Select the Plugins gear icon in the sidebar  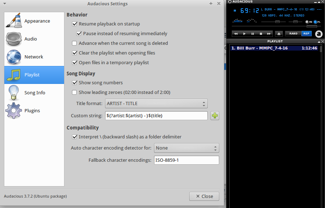pos(13,110)
